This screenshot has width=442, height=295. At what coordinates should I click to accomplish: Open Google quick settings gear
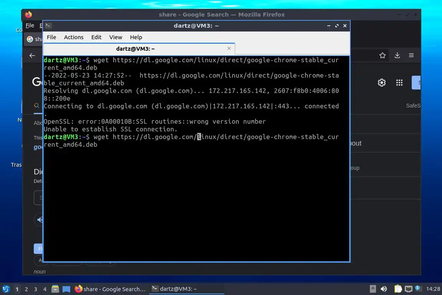(x=382, y=83)
